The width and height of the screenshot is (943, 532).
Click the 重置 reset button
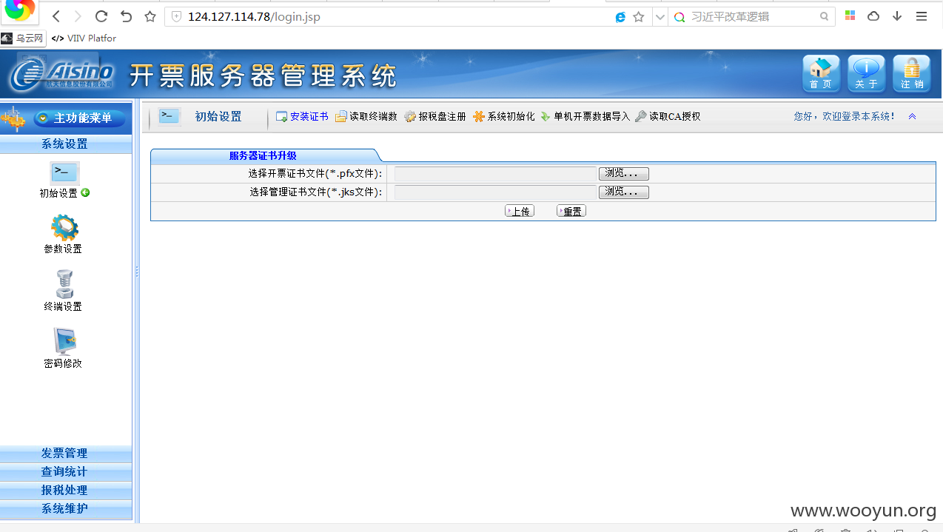pyautogui.click(x=571, y=211)
